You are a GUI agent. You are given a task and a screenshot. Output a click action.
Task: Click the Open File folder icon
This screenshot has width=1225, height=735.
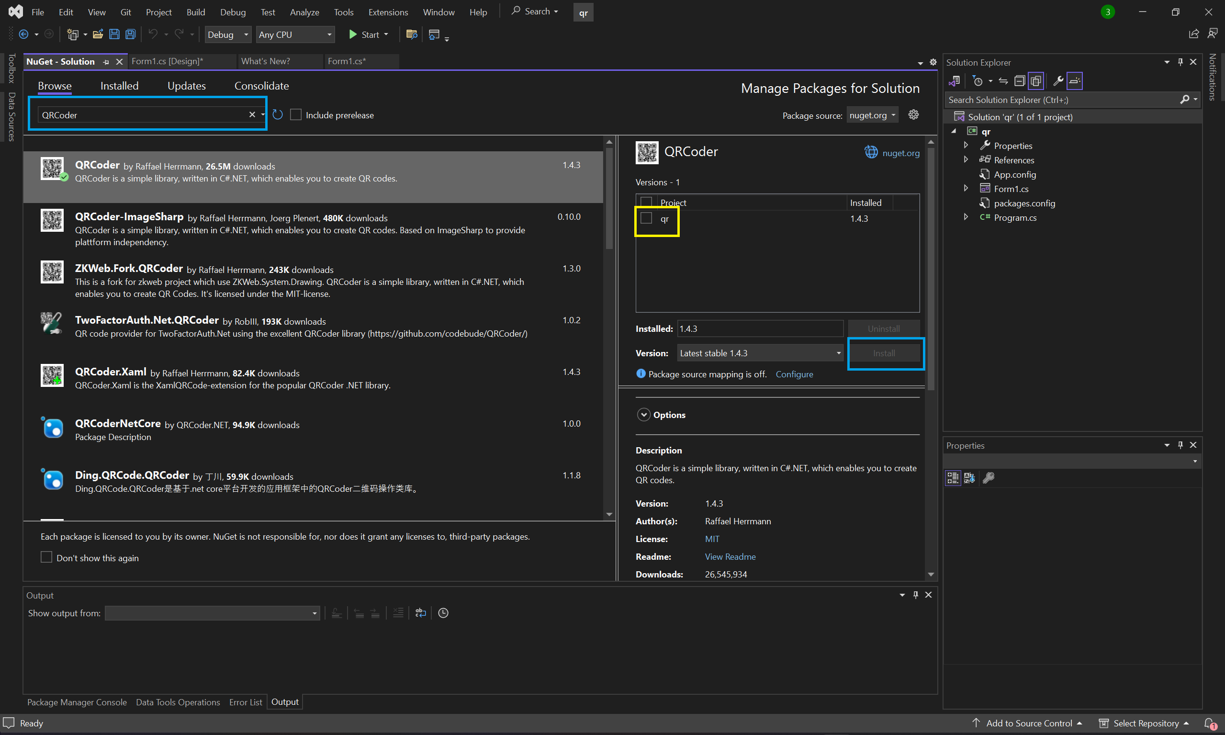[98, 34]
